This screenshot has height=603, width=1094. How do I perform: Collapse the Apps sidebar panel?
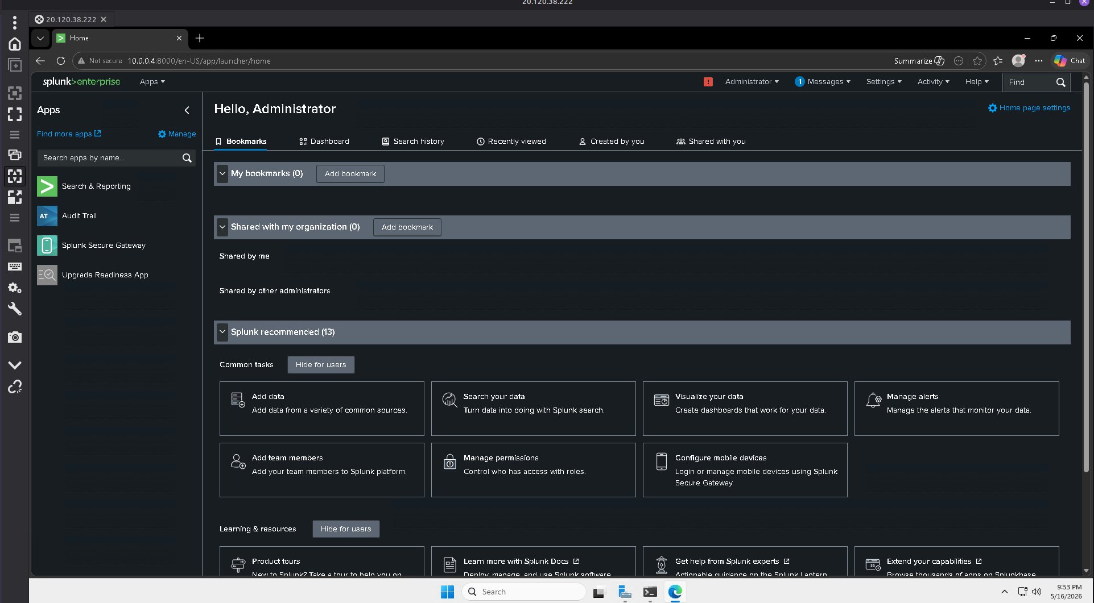[187, 110]
